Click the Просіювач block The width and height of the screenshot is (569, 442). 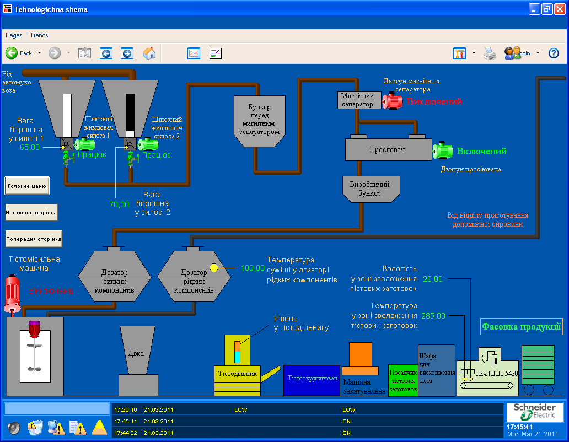pos(389,149)
